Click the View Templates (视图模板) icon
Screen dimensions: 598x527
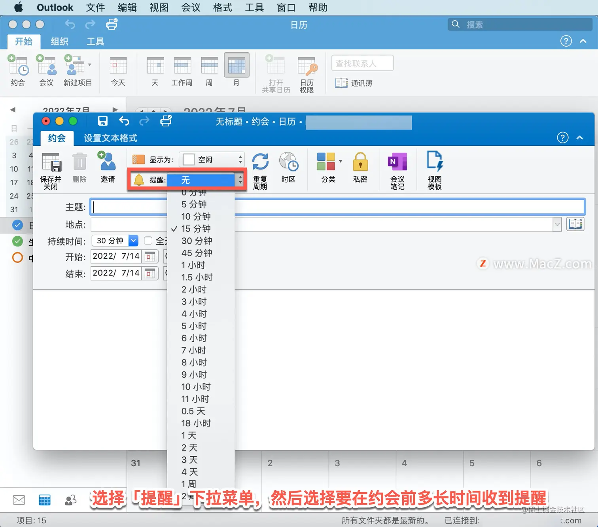[x=435, y=162]
